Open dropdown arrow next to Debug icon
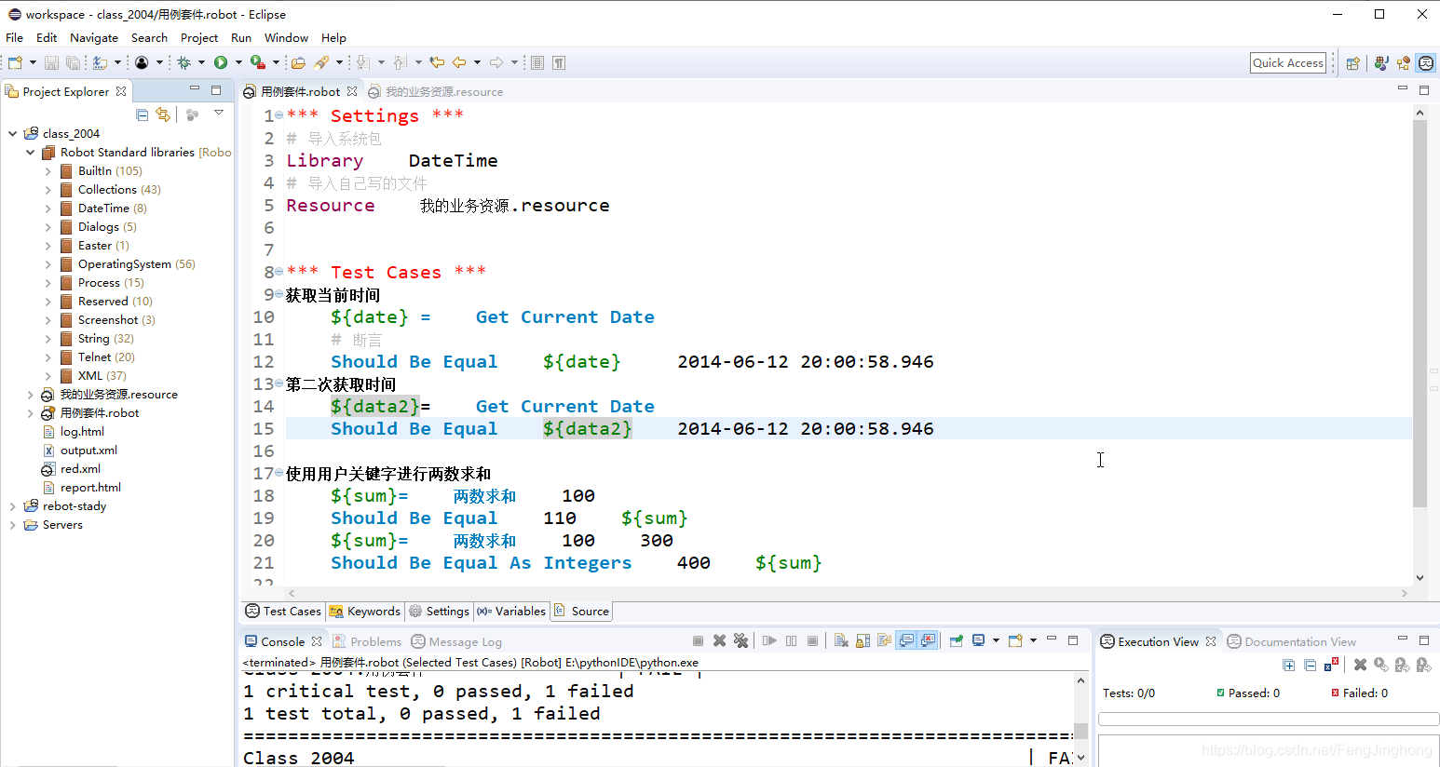Viewport: 1440px width, 767px height. [201, 63]
